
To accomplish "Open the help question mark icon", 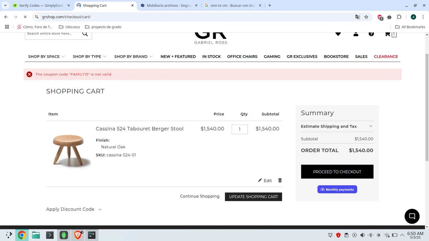I will pos(371,34).
